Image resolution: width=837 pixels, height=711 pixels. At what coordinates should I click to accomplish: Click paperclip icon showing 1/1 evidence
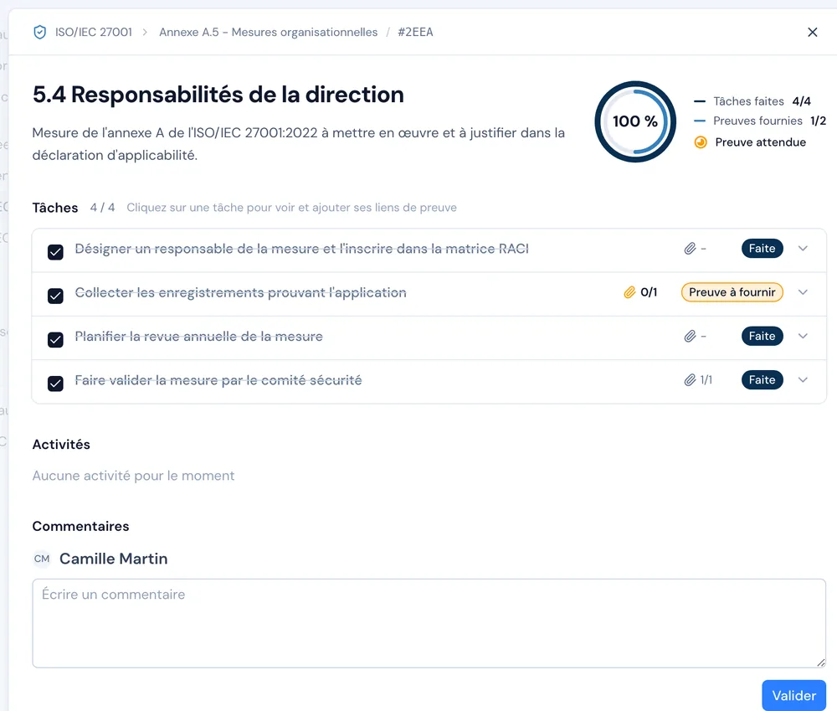click(690, 380)
